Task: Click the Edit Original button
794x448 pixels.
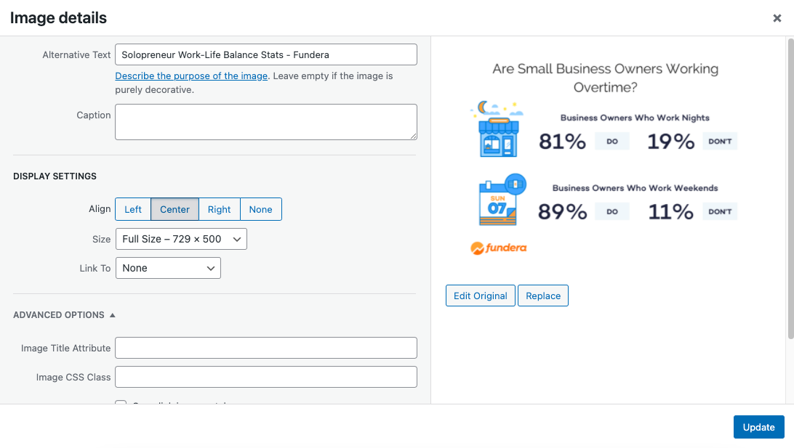Action: click(x=481, y=296)
